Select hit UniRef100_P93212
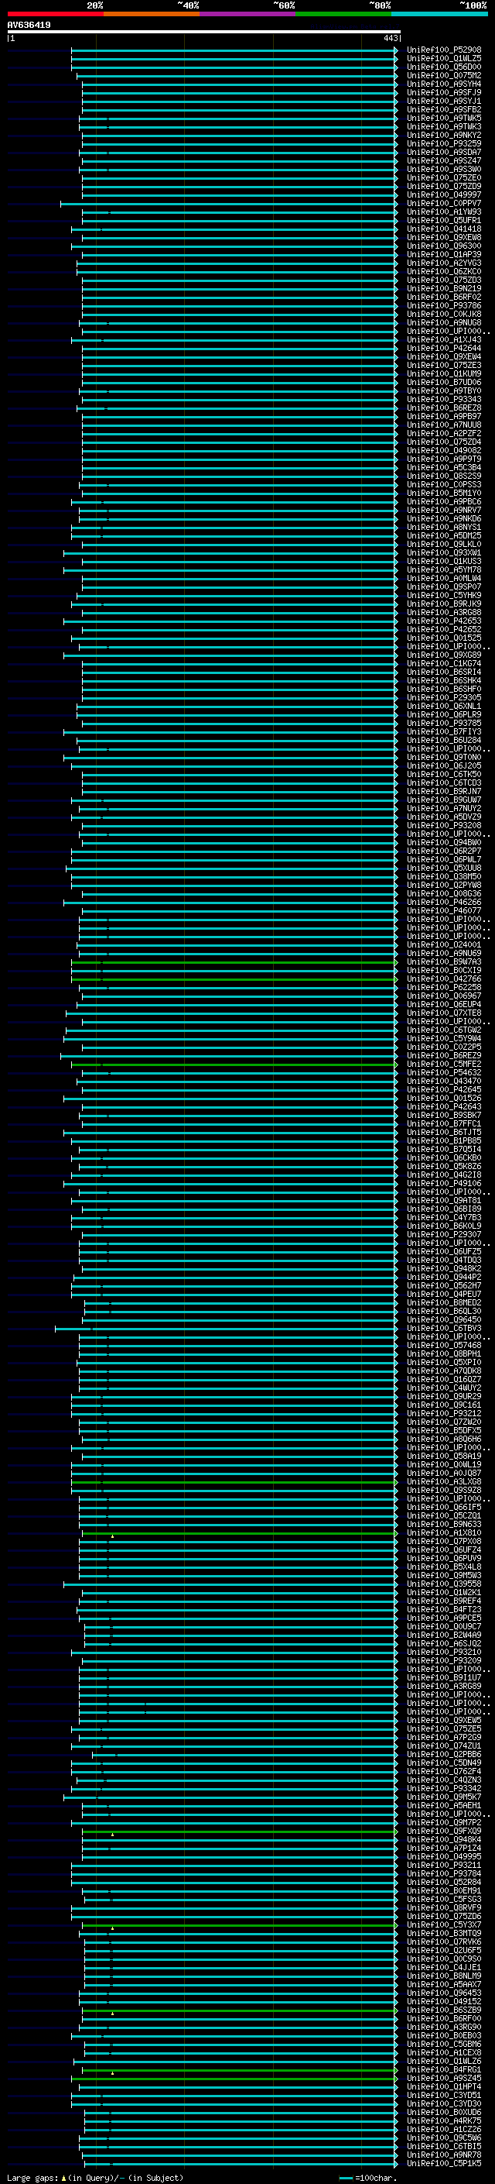The width and height of the screenshot is (495, 2184). 443,1413
